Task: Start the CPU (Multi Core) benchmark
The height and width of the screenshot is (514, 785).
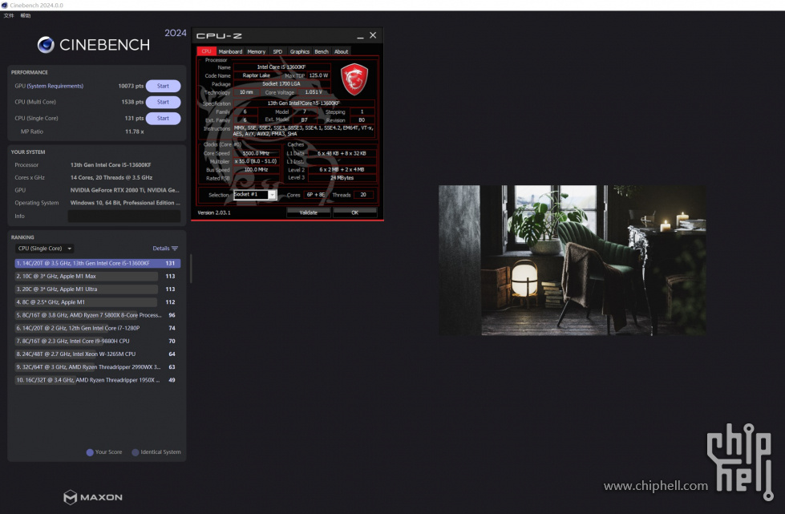Action: 164,102
